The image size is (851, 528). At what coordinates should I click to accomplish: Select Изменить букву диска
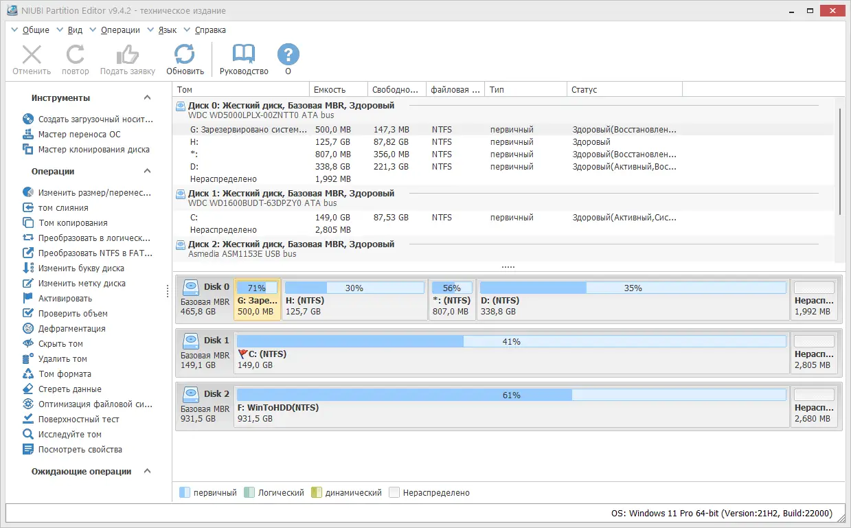(x=73, y=268)
